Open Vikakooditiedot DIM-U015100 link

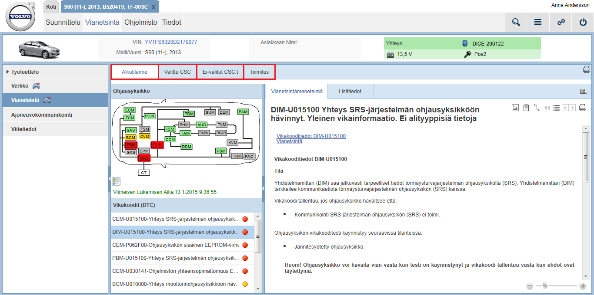coord(311,136)
